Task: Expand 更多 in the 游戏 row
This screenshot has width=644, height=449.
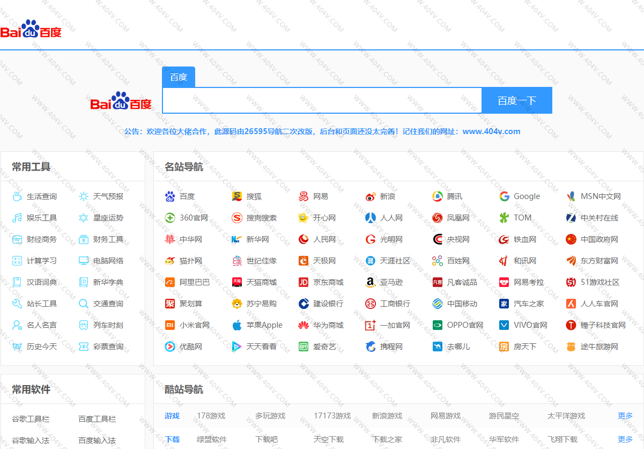Action: (x=625, y=416)
